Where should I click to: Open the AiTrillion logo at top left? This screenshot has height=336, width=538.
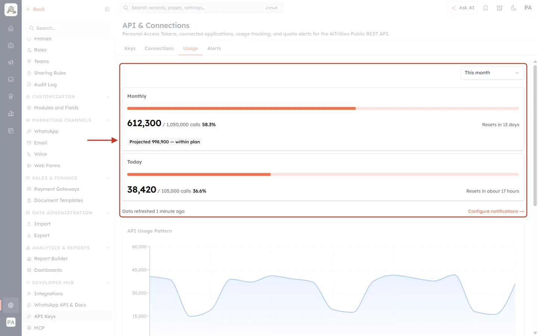click(x=11, y=10)
